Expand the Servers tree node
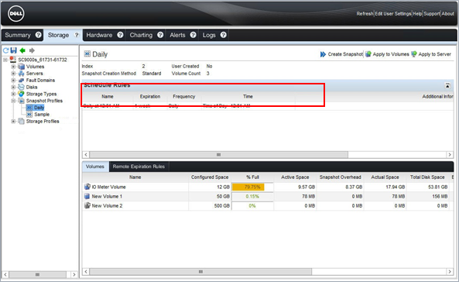 point(13,74)
